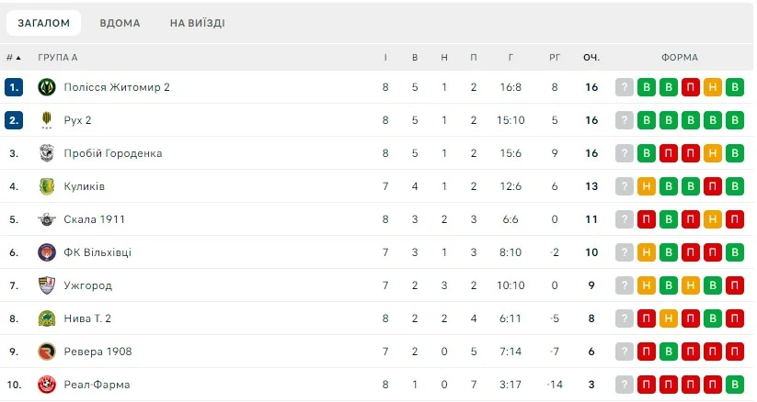
Task: Click the gray ? form badge for Рух 2
Action: point(625,120)
